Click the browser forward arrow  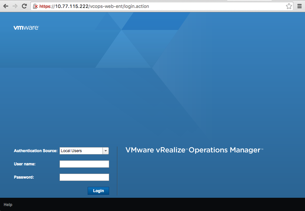coord(15,6)
